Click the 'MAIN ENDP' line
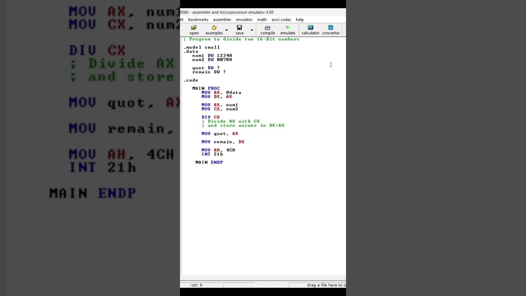 click(x=209, y=162)
